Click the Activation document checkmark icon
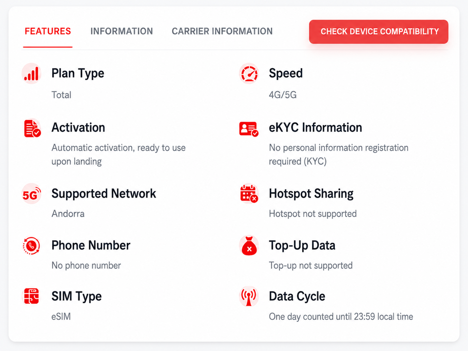Image resolution: width=468 pixels, height=351 pixels. point(32,128)
